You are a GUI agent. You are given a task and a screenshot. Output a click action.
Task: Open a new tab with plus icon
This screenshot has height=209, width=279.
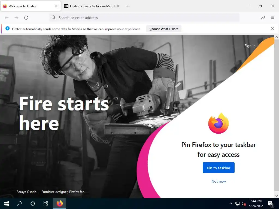(128, 6)
